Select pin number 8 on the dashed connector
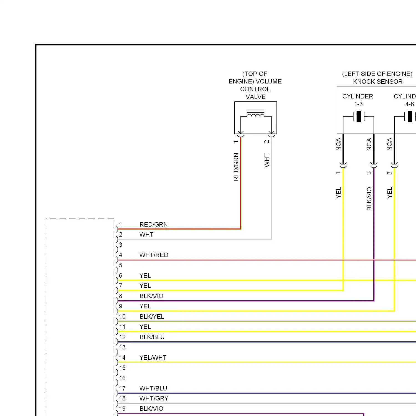This screenshot has width=416, height=416. (x=121, y=296)
